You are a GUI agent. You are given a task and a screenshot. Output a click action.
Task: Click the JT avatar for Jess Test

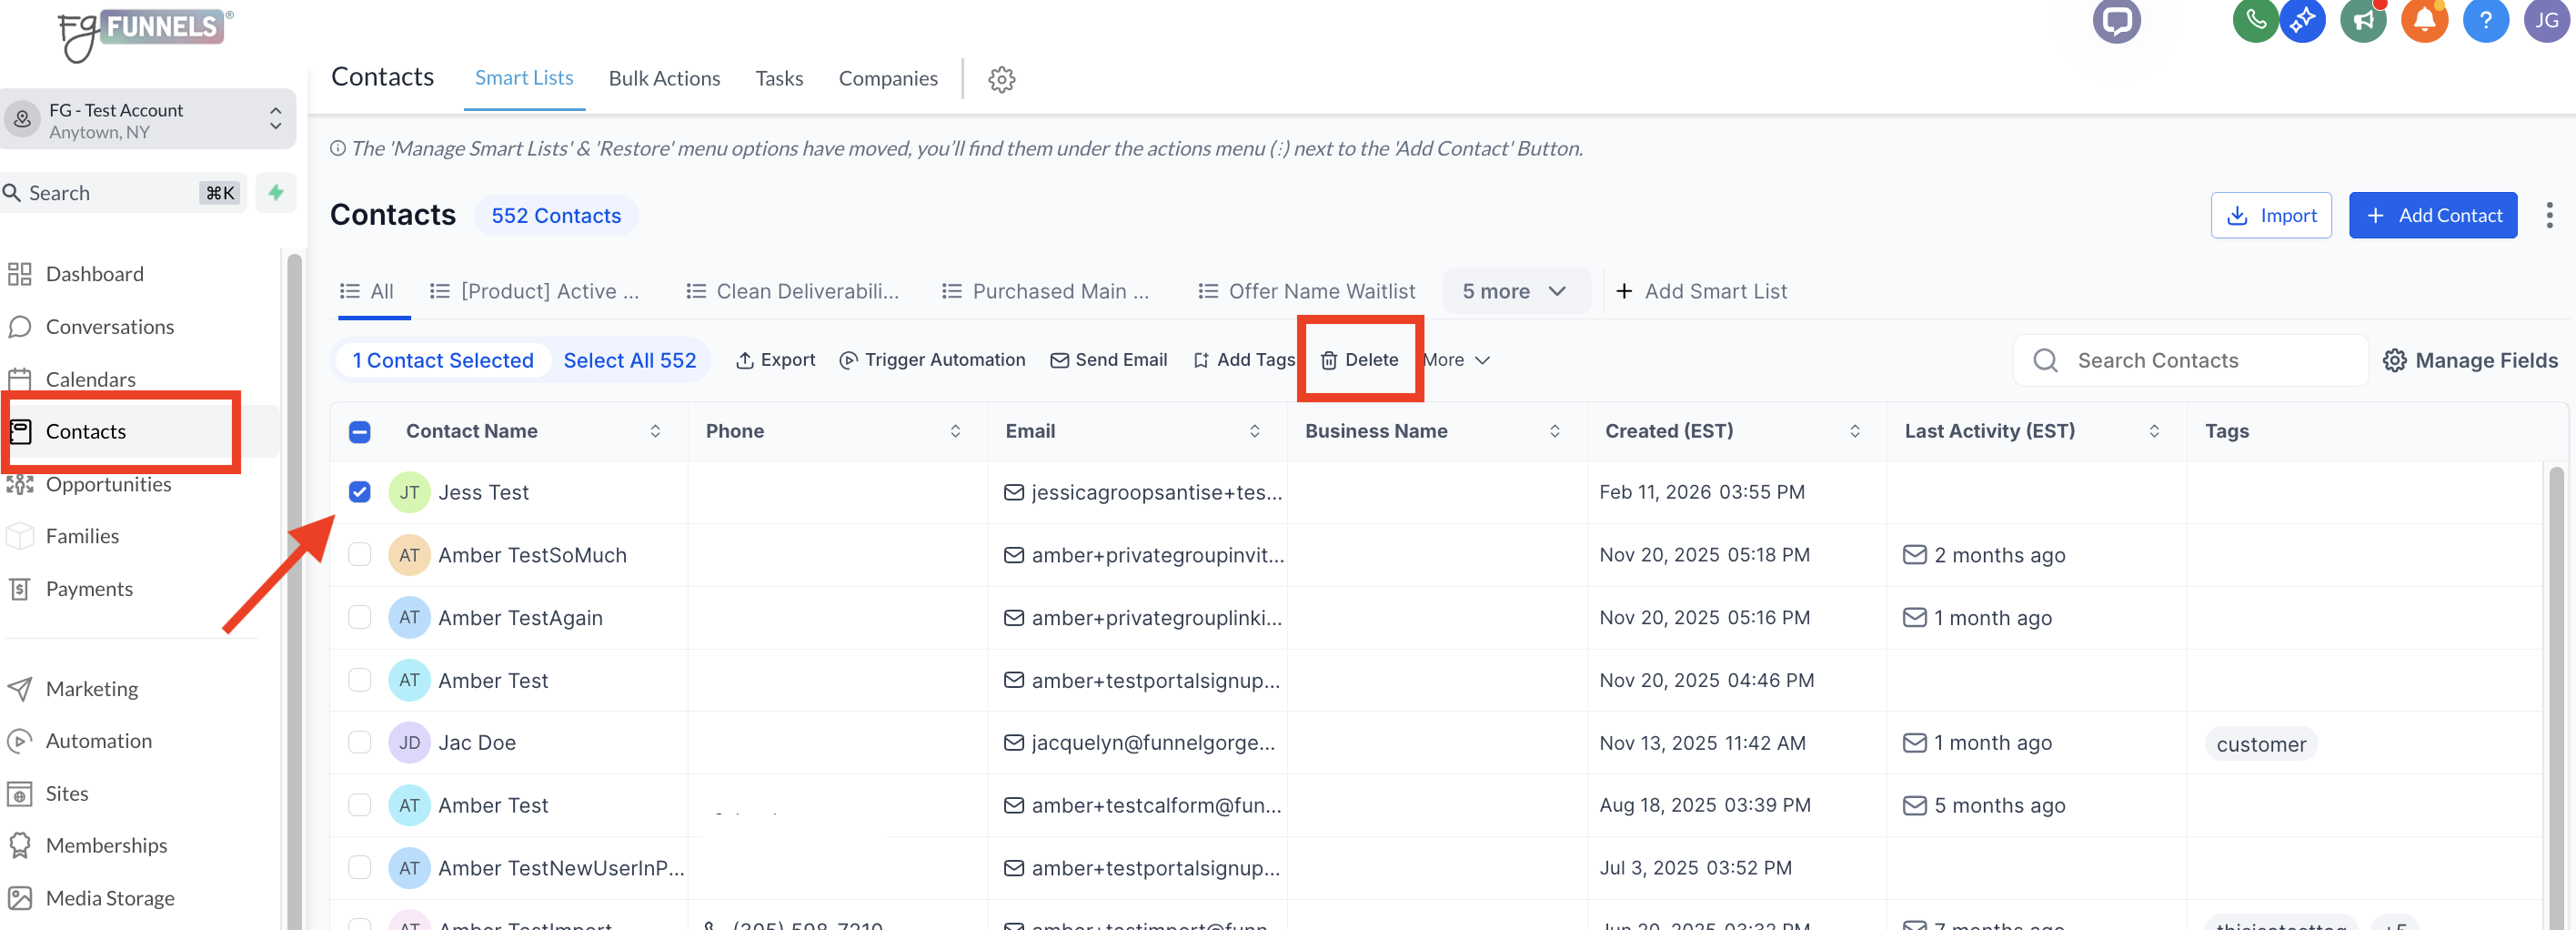409,492
